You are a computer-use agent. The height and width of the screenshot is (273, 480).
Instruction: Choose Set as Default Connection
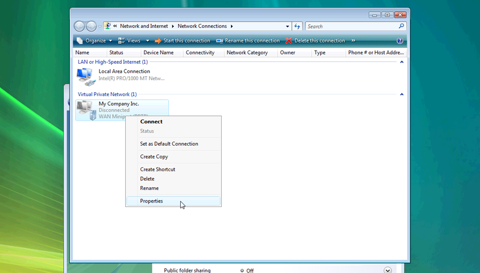169,144
